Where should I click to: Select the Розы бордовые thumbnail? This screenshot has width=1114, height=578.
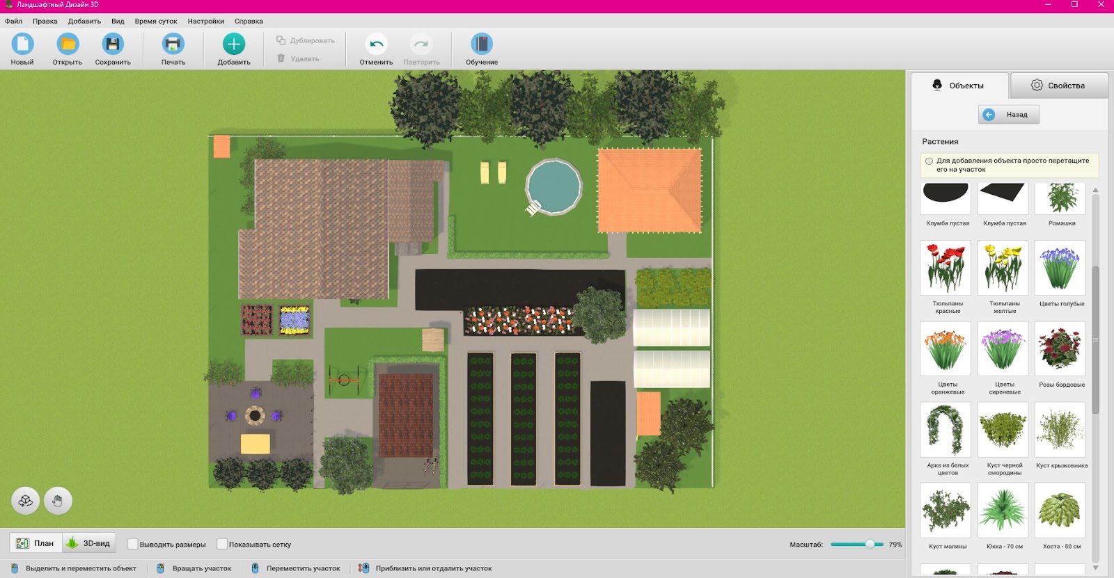1060,348
